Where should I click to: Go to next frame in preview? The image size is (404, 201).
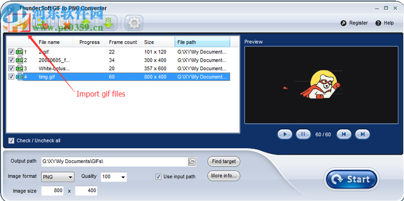point(362,134)
